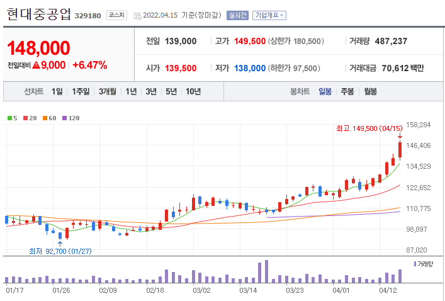Click the 최고 149,500 (04/15) annotation
Screen dimensions: 445x301
369,128
